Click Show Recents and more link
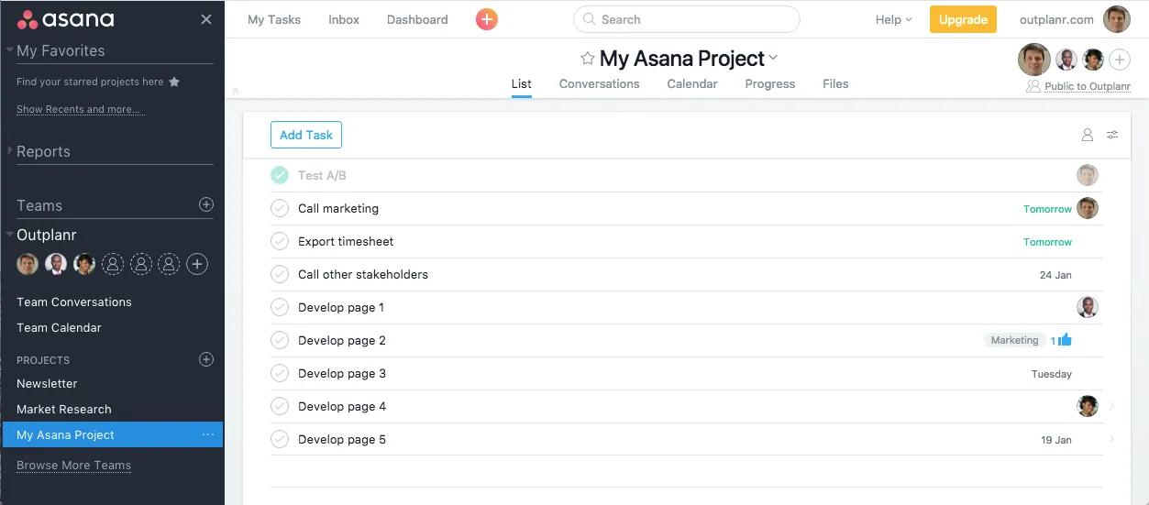1149x505 pixels. (81, 109)
